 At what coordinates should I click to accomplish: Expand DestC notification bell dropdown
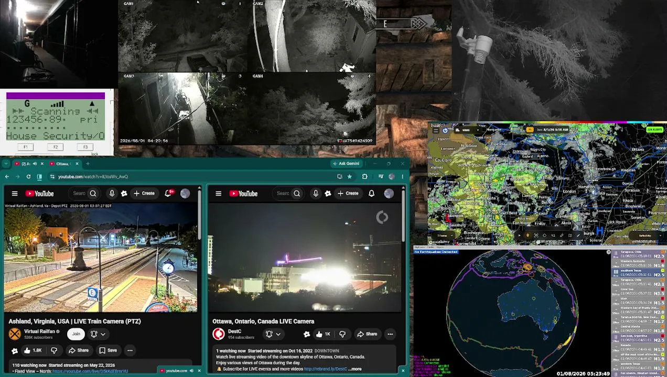278,334
